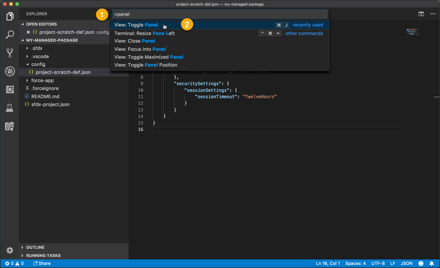Click the "sessionTimeout" key in editor
This screenshot has width=440, height=268.
click(216, 97)
